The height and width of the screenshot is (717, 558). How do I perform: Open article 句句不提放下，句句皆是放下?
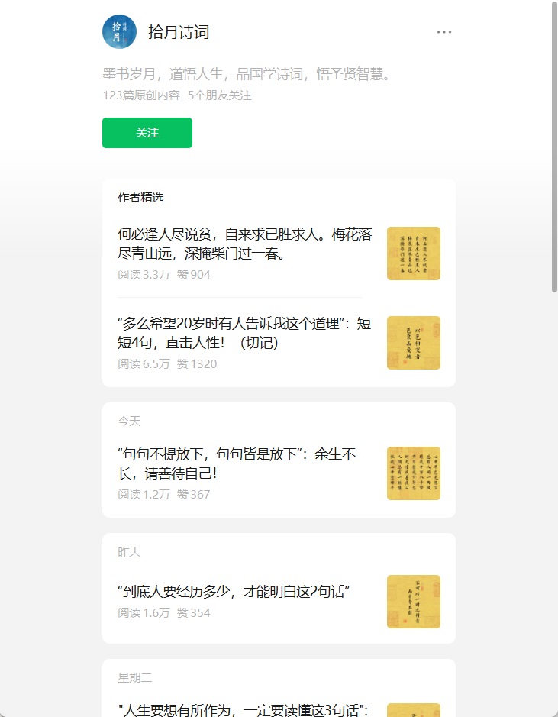click(237, 463)
